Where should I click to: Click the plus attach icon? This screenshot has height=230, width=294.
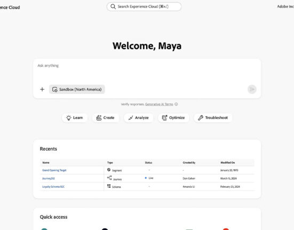[x=42, y=90]
